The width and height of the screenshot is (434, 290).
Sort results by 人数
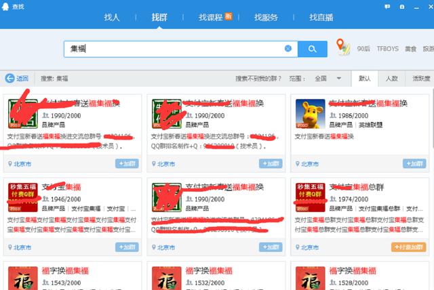(392, 79)
